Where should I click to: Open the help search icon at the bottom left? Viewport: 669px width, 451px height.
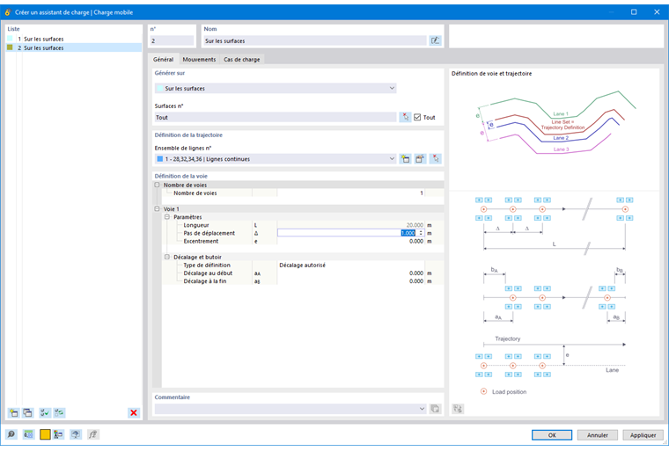11,434
